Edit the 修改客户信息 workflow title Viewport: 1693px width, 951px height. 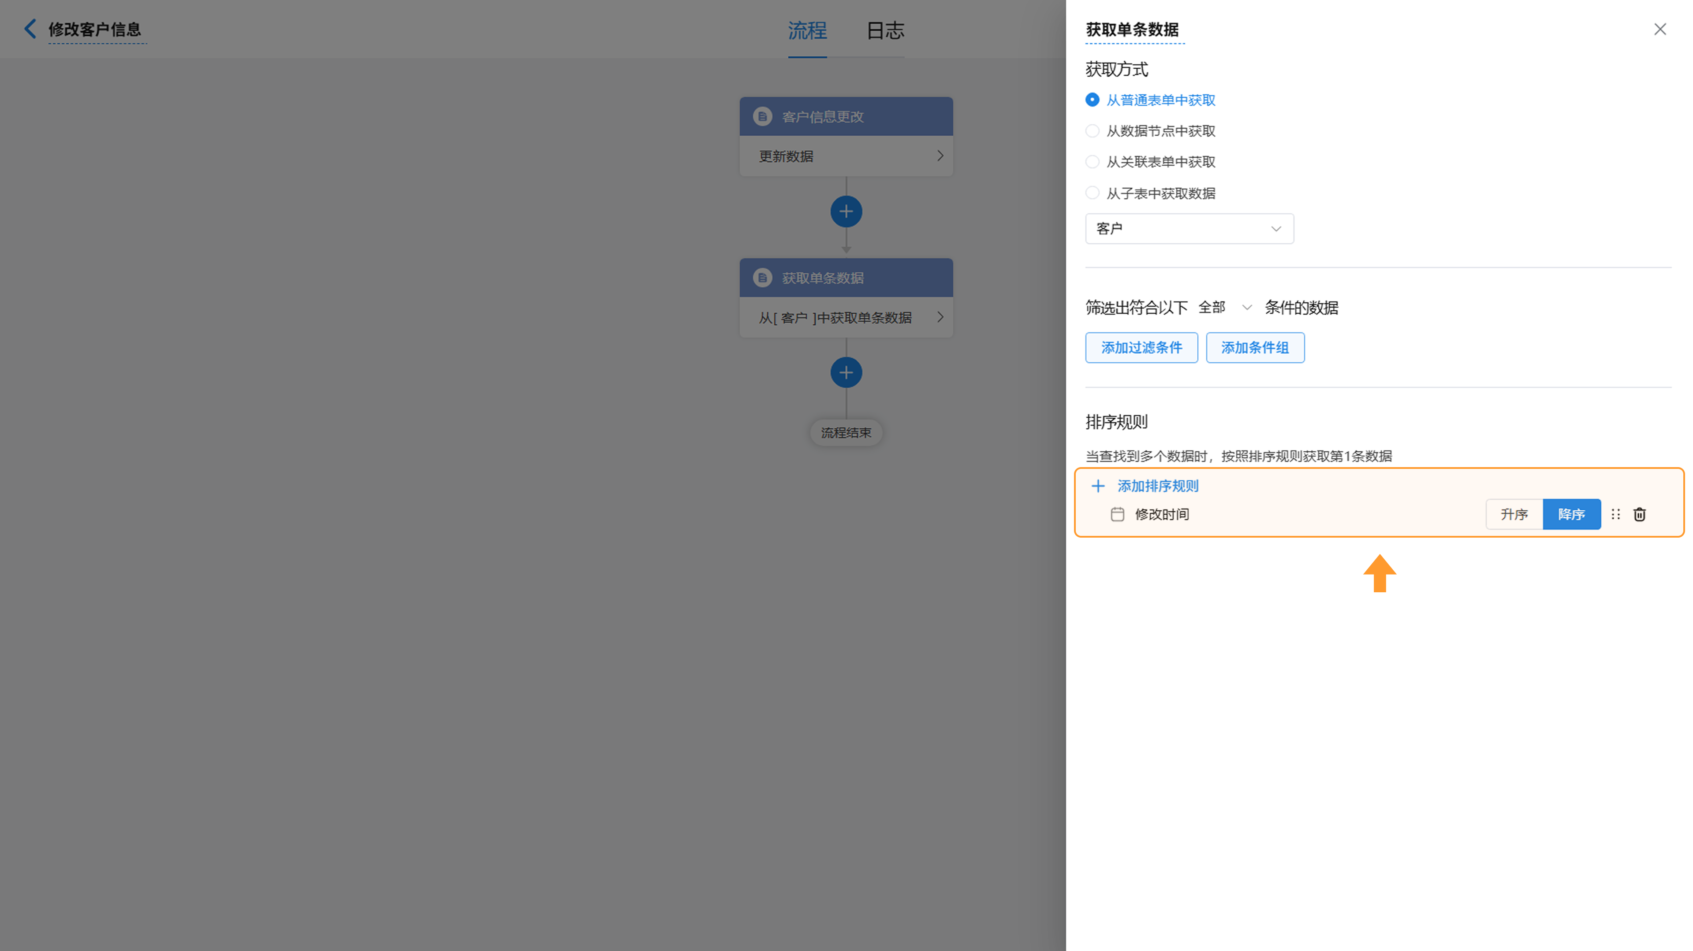[95, 30]
